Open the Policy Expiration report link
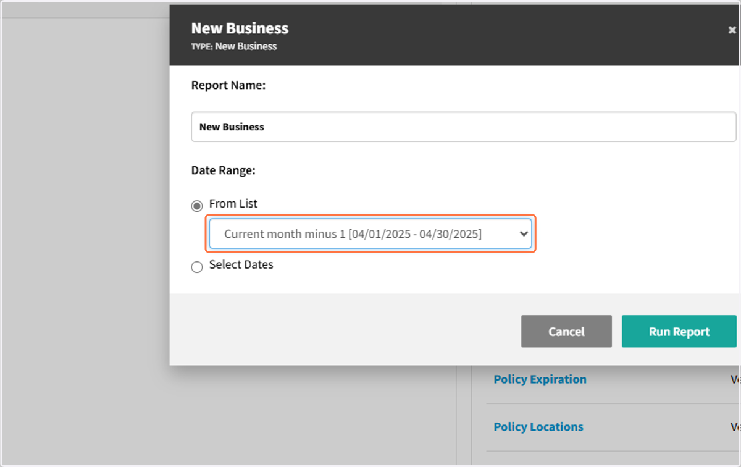 [540, 379]
